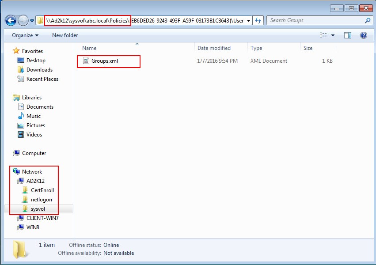Open the Help button
The height and width of the screenshot is (265, 376).
click(364, 35)
